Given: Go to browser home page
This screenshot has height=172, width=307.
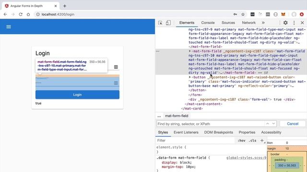Looking at the screenshot, I should pos(28,14).
